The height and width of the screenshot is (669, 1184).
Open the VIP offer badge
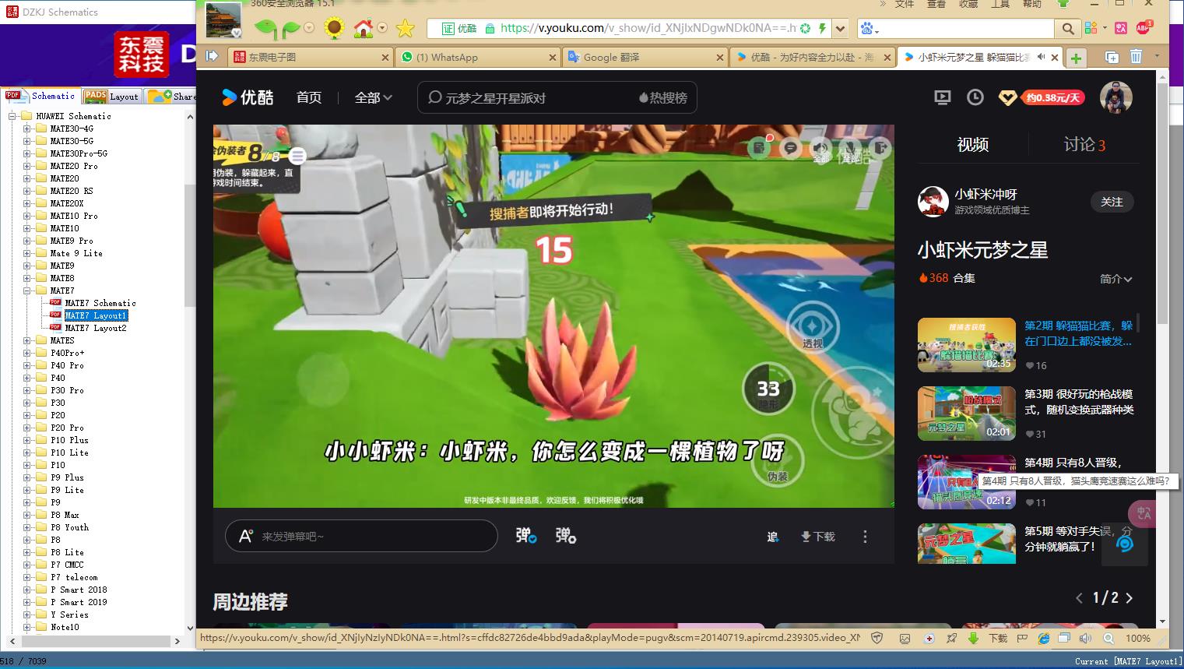[1042, 97]
